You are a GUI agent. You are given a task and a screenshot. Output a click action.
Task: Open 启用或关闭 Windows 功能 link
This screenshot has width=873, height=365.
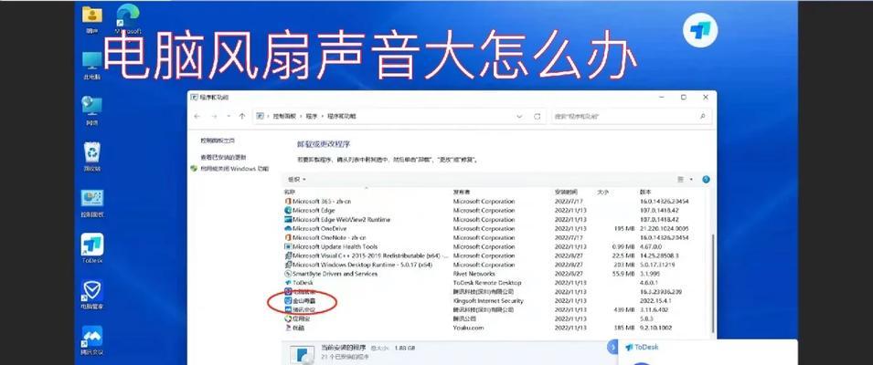[x=234, y=168]
